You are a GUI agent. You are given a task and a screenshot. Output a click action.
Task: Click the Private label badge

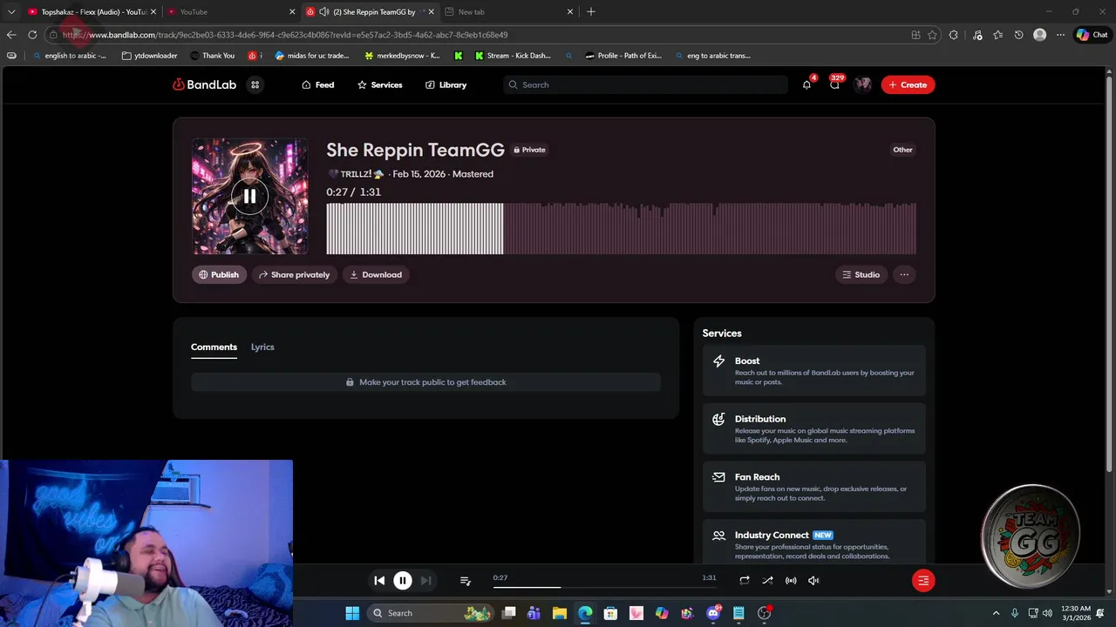pos(529,150)
